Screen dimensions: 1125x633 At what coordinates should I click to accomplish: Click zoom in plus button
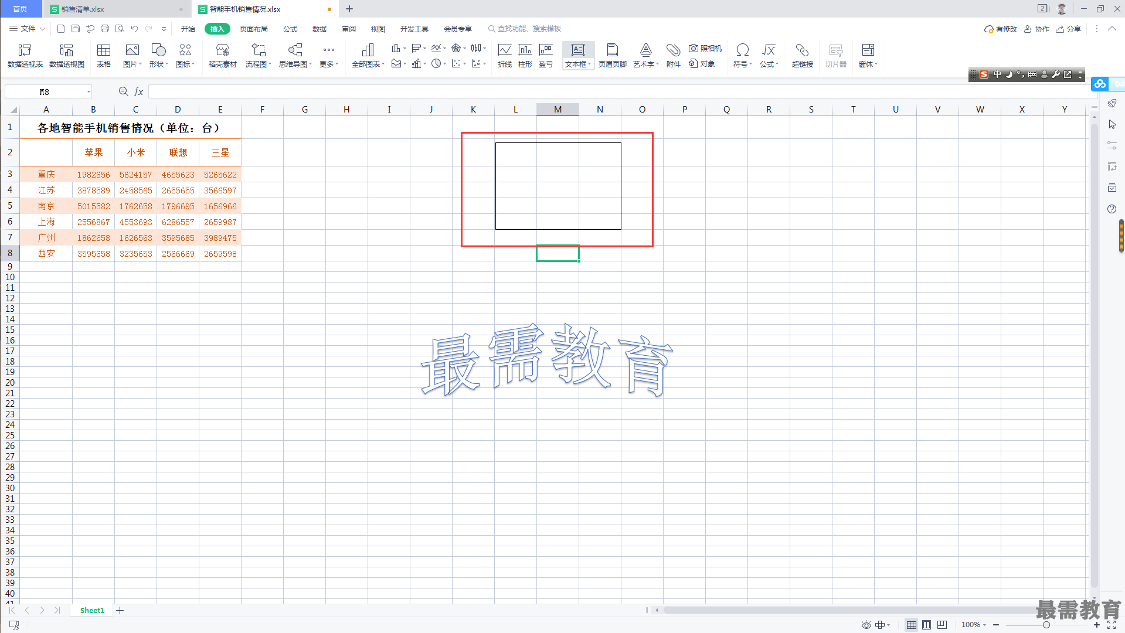point(1097,625)
